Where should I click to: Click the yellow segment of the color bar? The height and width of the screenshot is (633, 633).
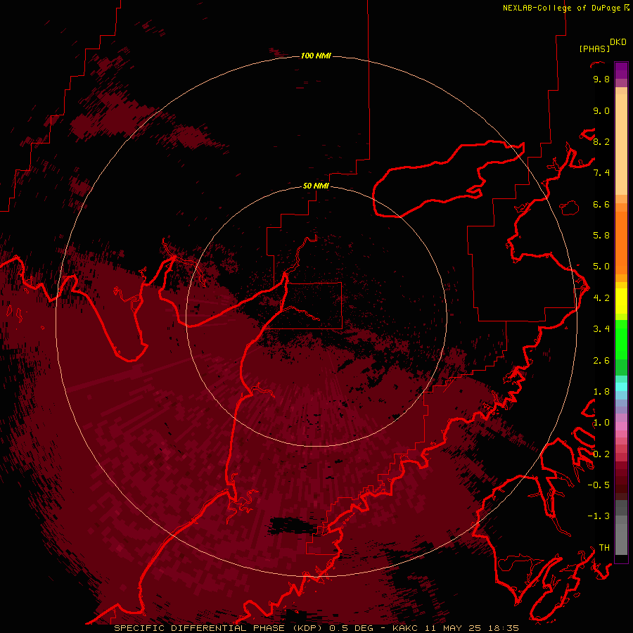(621, 301)
